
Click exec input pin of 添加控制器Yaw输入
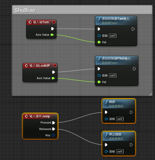pos(99,29)
